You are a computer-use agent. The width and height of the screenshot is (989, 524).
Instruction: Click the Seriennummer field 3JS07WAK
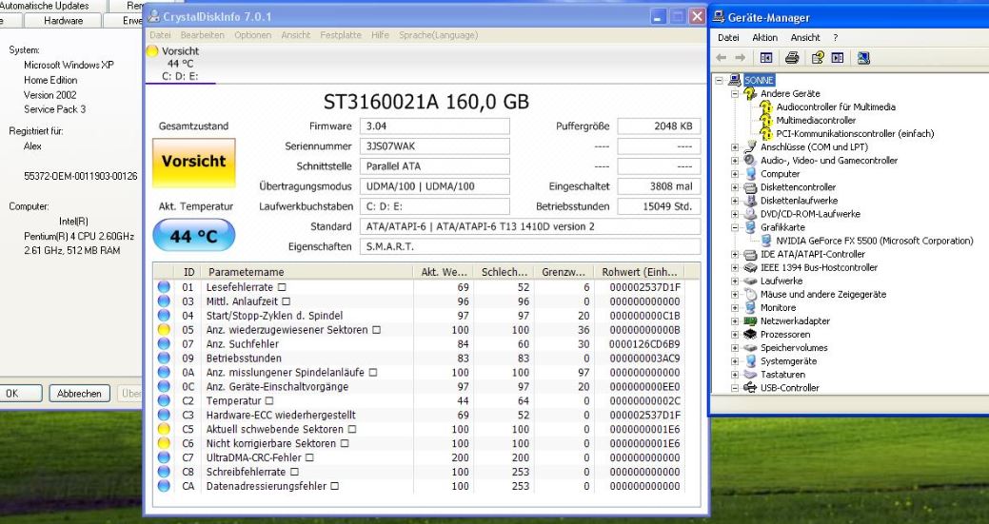click(435, 146)
